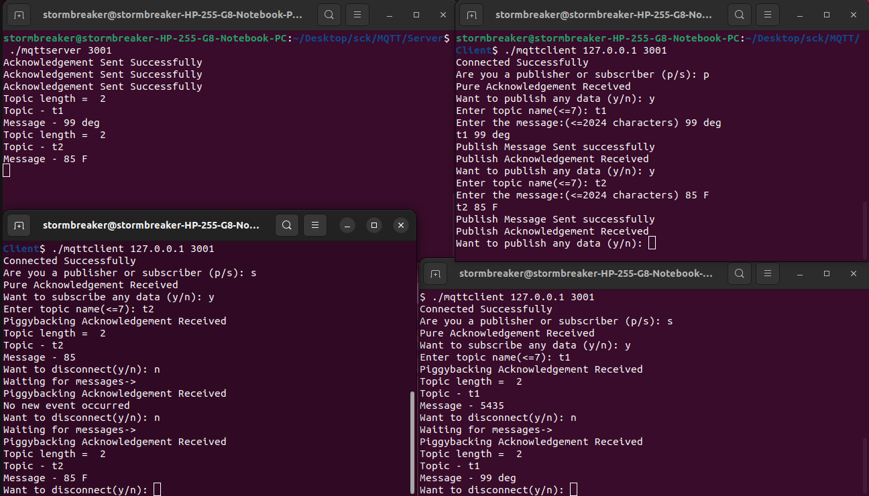Viewport: 869px width, 496px height.
Task: Click the search icon in the publisher client terminal
Action: pos(739,14)
